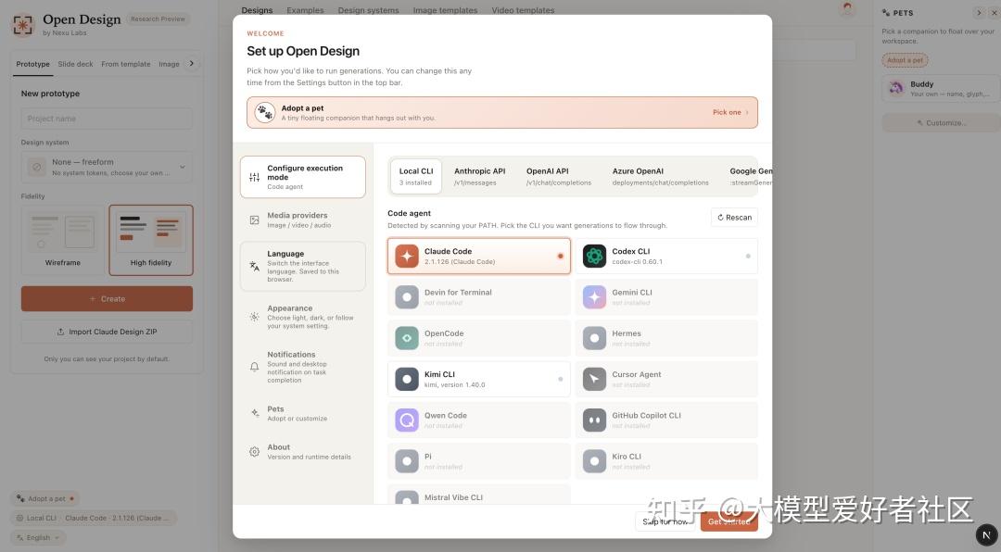Image resolution: width=1001 pixels, height=552 pixels.
Task: Open the Design systems top tab
Action: (x=368, y=10)
